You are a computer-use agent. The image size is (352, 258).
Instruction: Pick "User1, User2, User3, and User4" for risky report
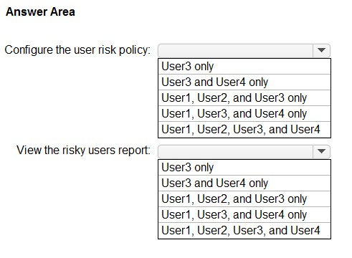point(244,231)
